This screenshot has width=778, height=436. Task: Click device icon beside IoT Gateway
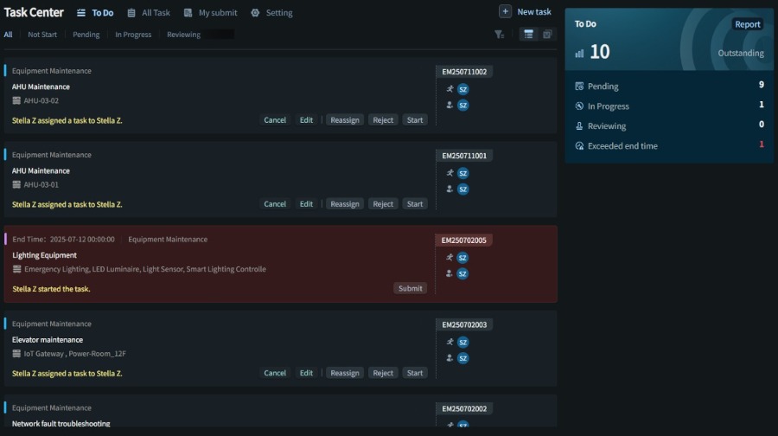16,354
